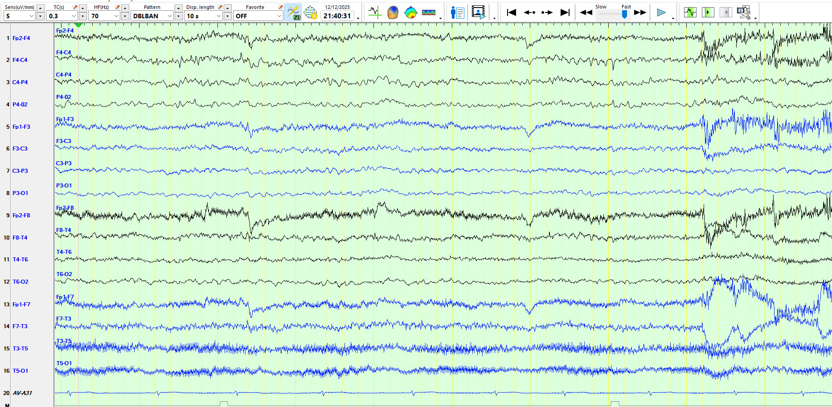The width and height of the screenshot is (832, 407).
Task: Increase the HF(Hz) value with up arrow
Action: click(125, 8)
